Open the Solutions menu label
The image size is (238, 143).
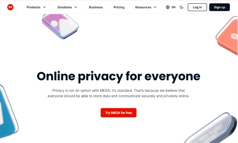click(x=65, y=7)
